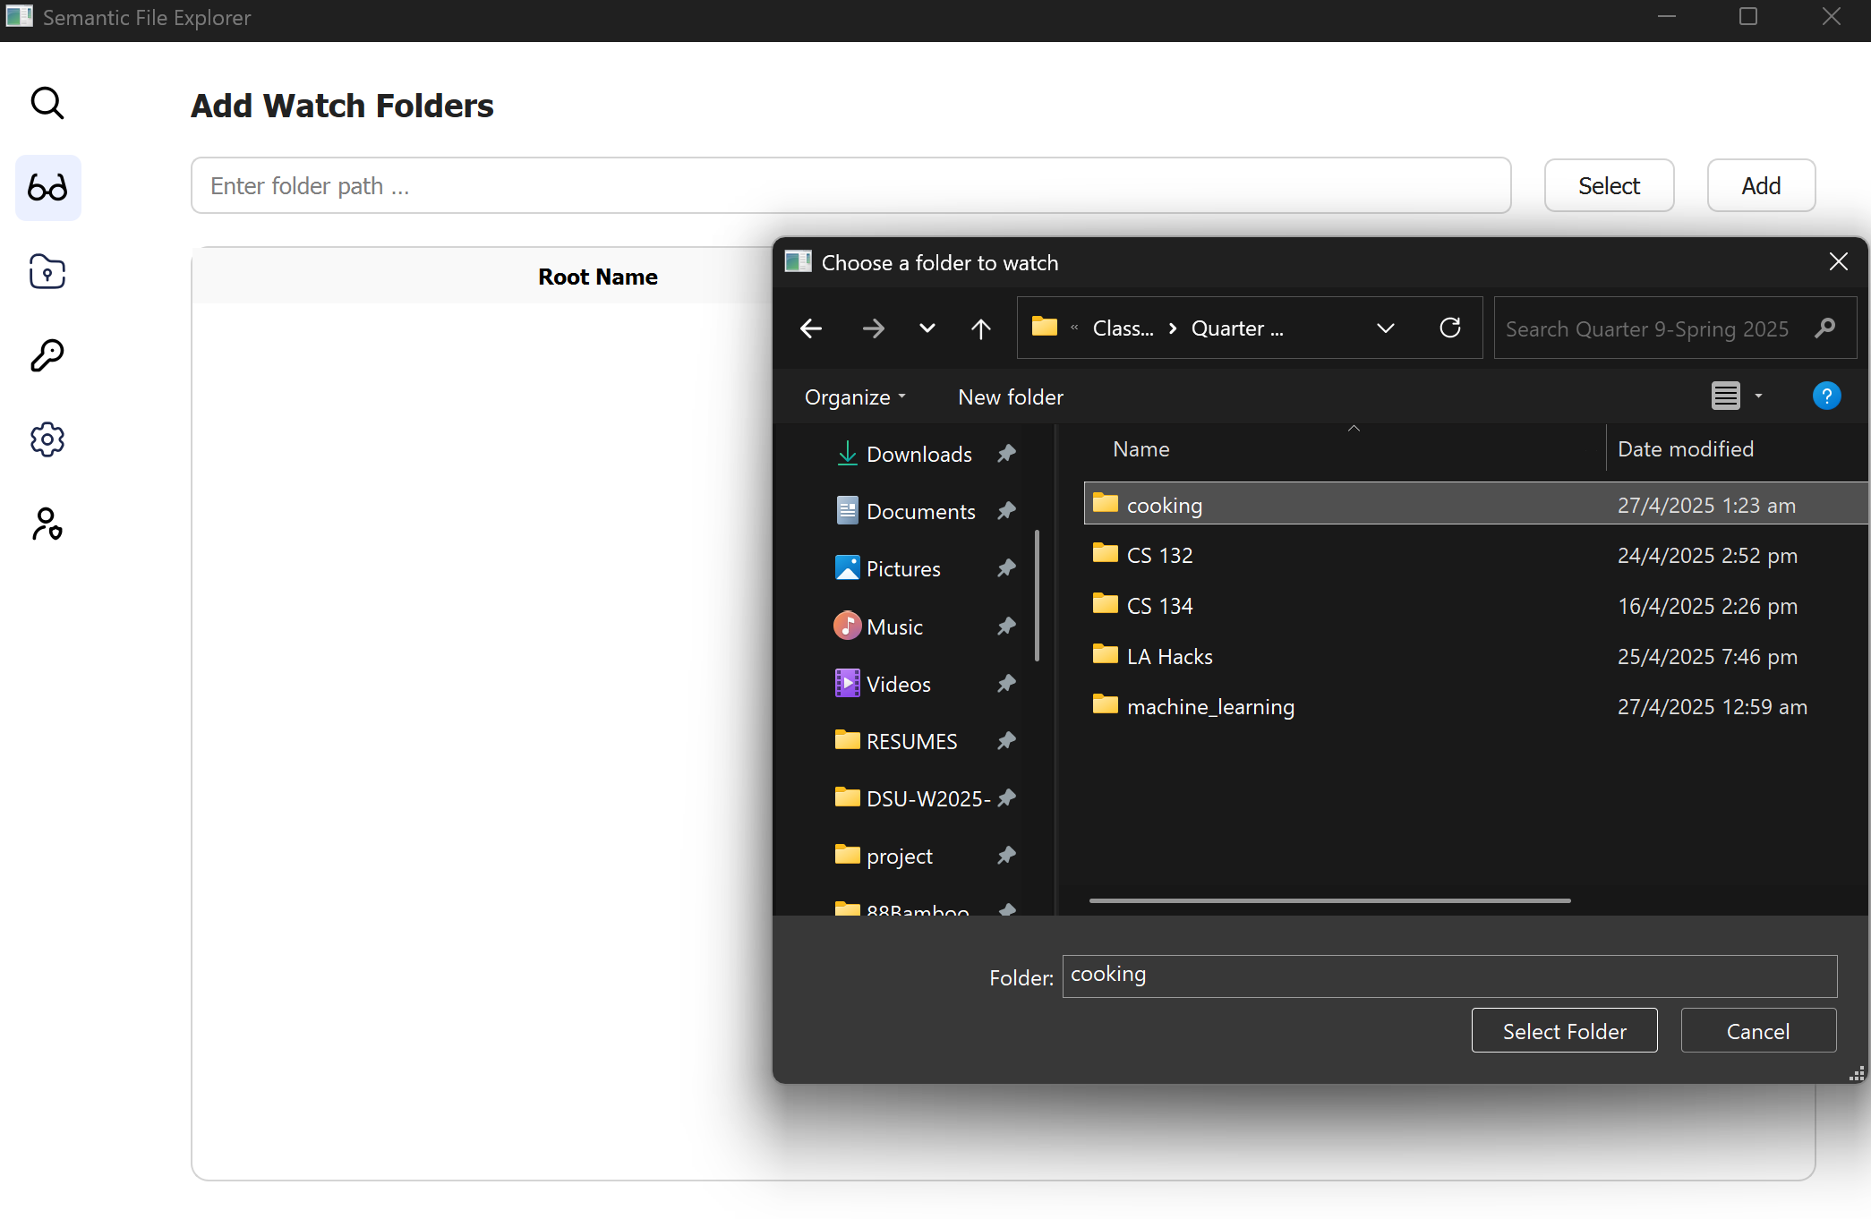
Task: Expand the recent locations dropdown
Action: click(927, 328)
